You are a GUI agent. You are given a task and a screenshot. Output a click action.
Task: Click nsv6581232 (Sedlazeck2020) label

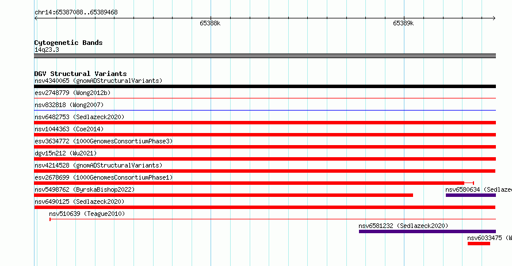(x=403, y=226)
